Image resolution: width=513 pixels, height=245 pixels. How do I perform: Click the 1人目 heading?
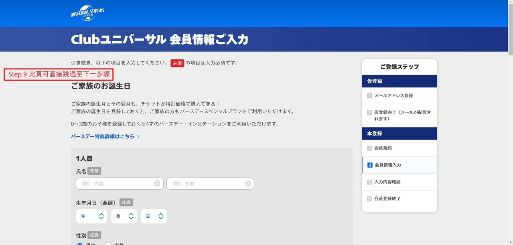(x=84, y=159)
